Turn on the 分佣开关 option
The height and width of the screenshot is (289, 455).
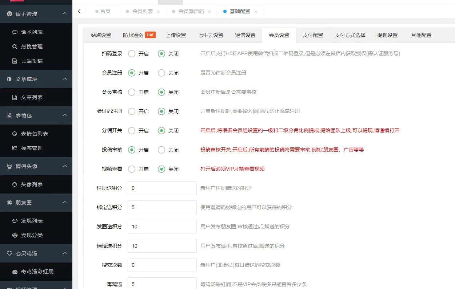(131, 130)
